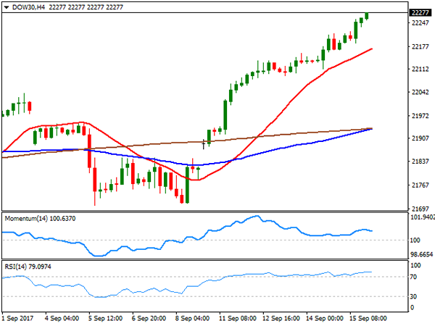
Task: Click the 98.6654 momentum scale value
Action: (421, 254)
